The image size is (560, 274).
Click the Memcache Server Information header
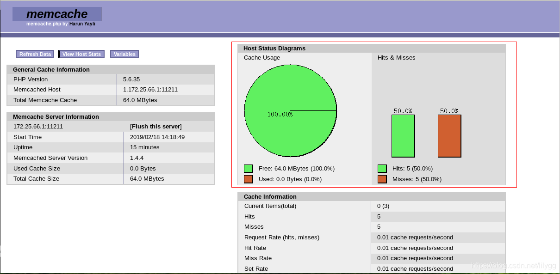click(x=111, y=116)
